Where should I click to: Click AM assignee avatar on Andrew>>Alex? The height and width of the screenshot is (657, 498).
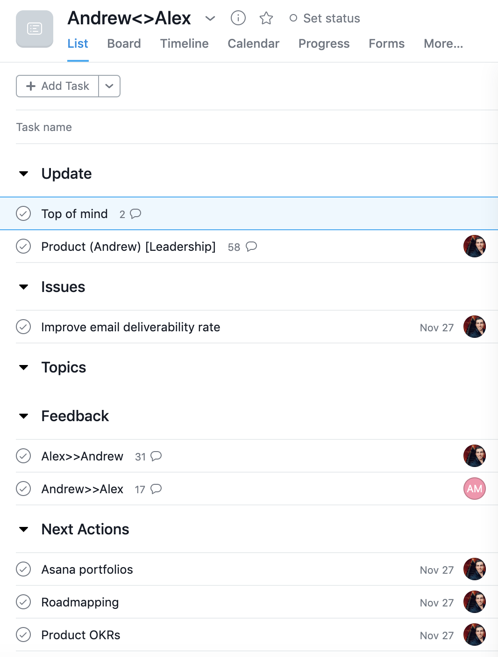point(475,489)
